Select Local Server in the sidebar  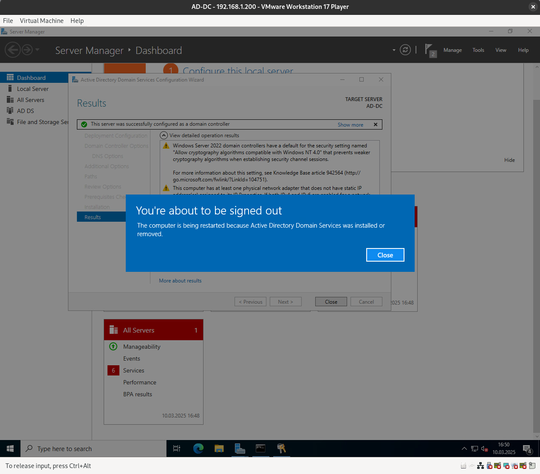click(x=33, y=89)
